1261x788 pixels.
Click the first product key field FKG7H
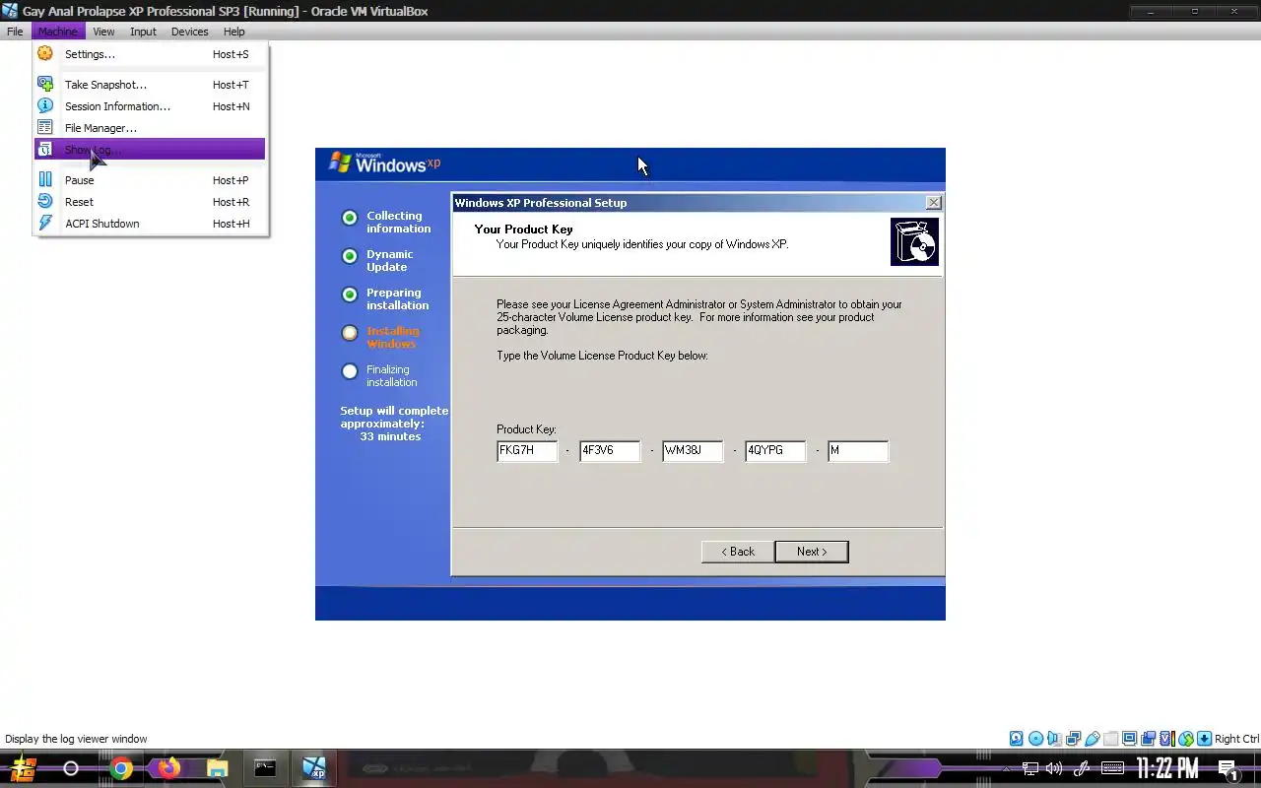coord(527,451)
